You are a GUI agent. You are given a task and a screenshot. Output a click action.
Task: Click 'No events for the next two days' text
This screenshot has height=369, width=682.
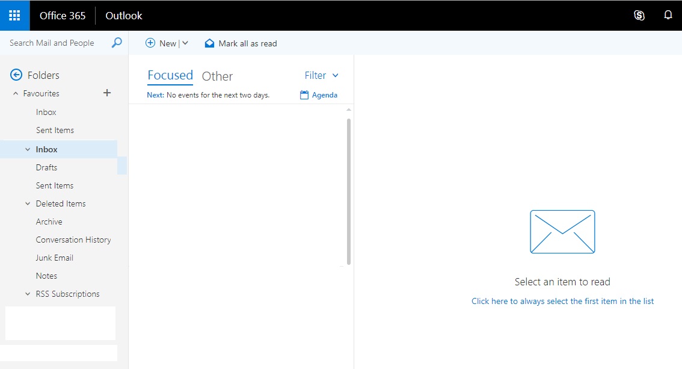tap(218, 95)
